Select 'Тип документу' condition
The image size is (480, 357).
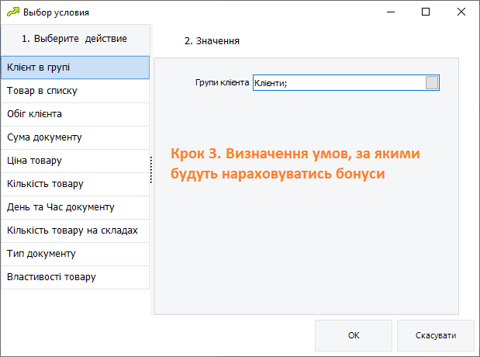click(75, 254)
